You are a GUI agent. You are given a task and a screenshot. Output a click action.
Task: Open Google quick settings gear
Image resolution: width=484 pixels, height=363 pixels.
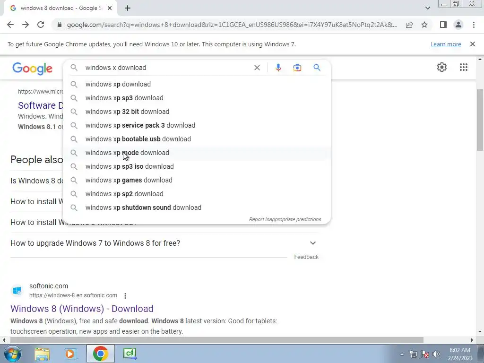pos(442,67)
